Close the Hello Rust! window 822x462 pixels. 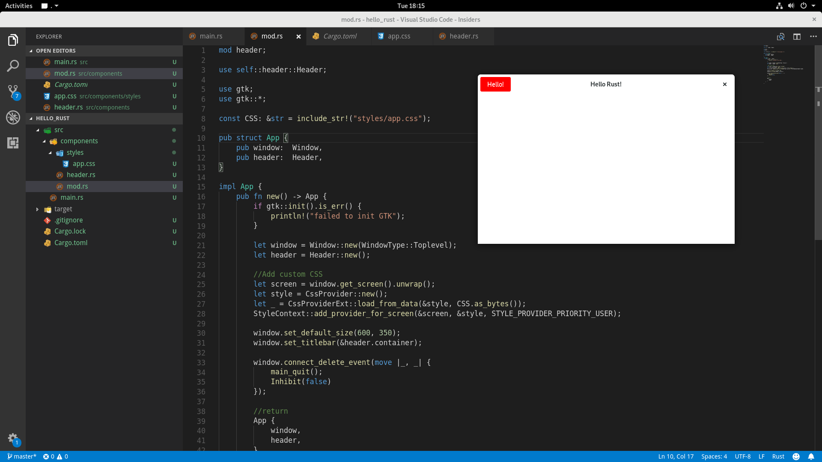pos(725,84)
